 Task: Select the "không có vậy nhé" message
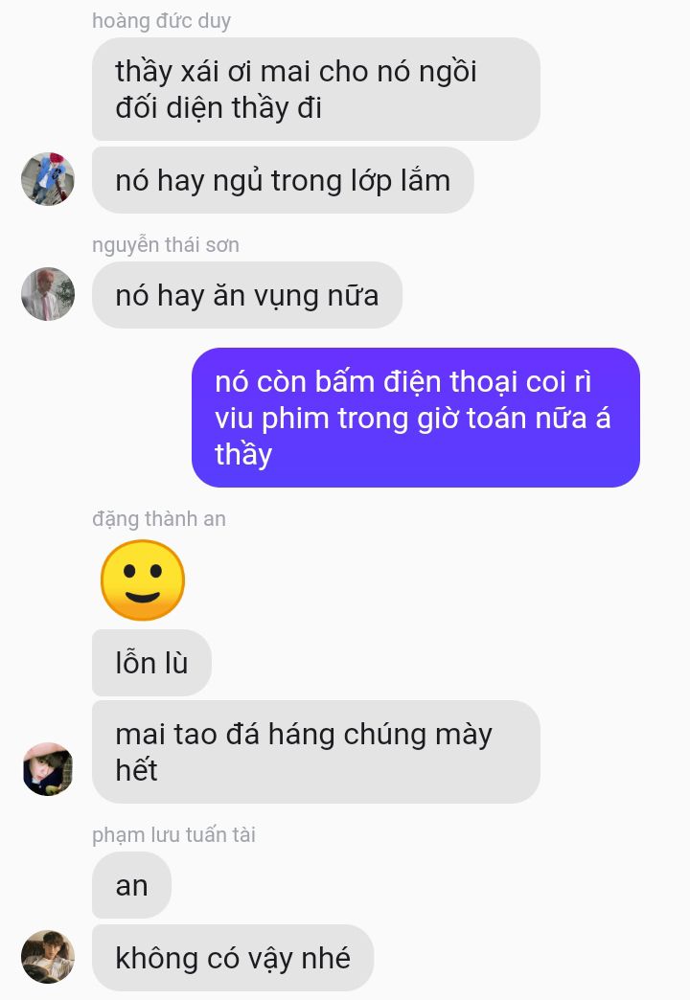point(233,958)
